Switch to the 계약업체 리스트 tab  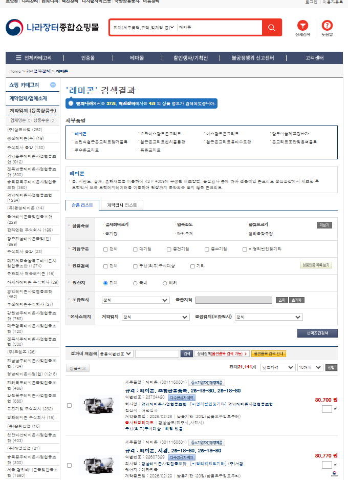click(122, 205)
